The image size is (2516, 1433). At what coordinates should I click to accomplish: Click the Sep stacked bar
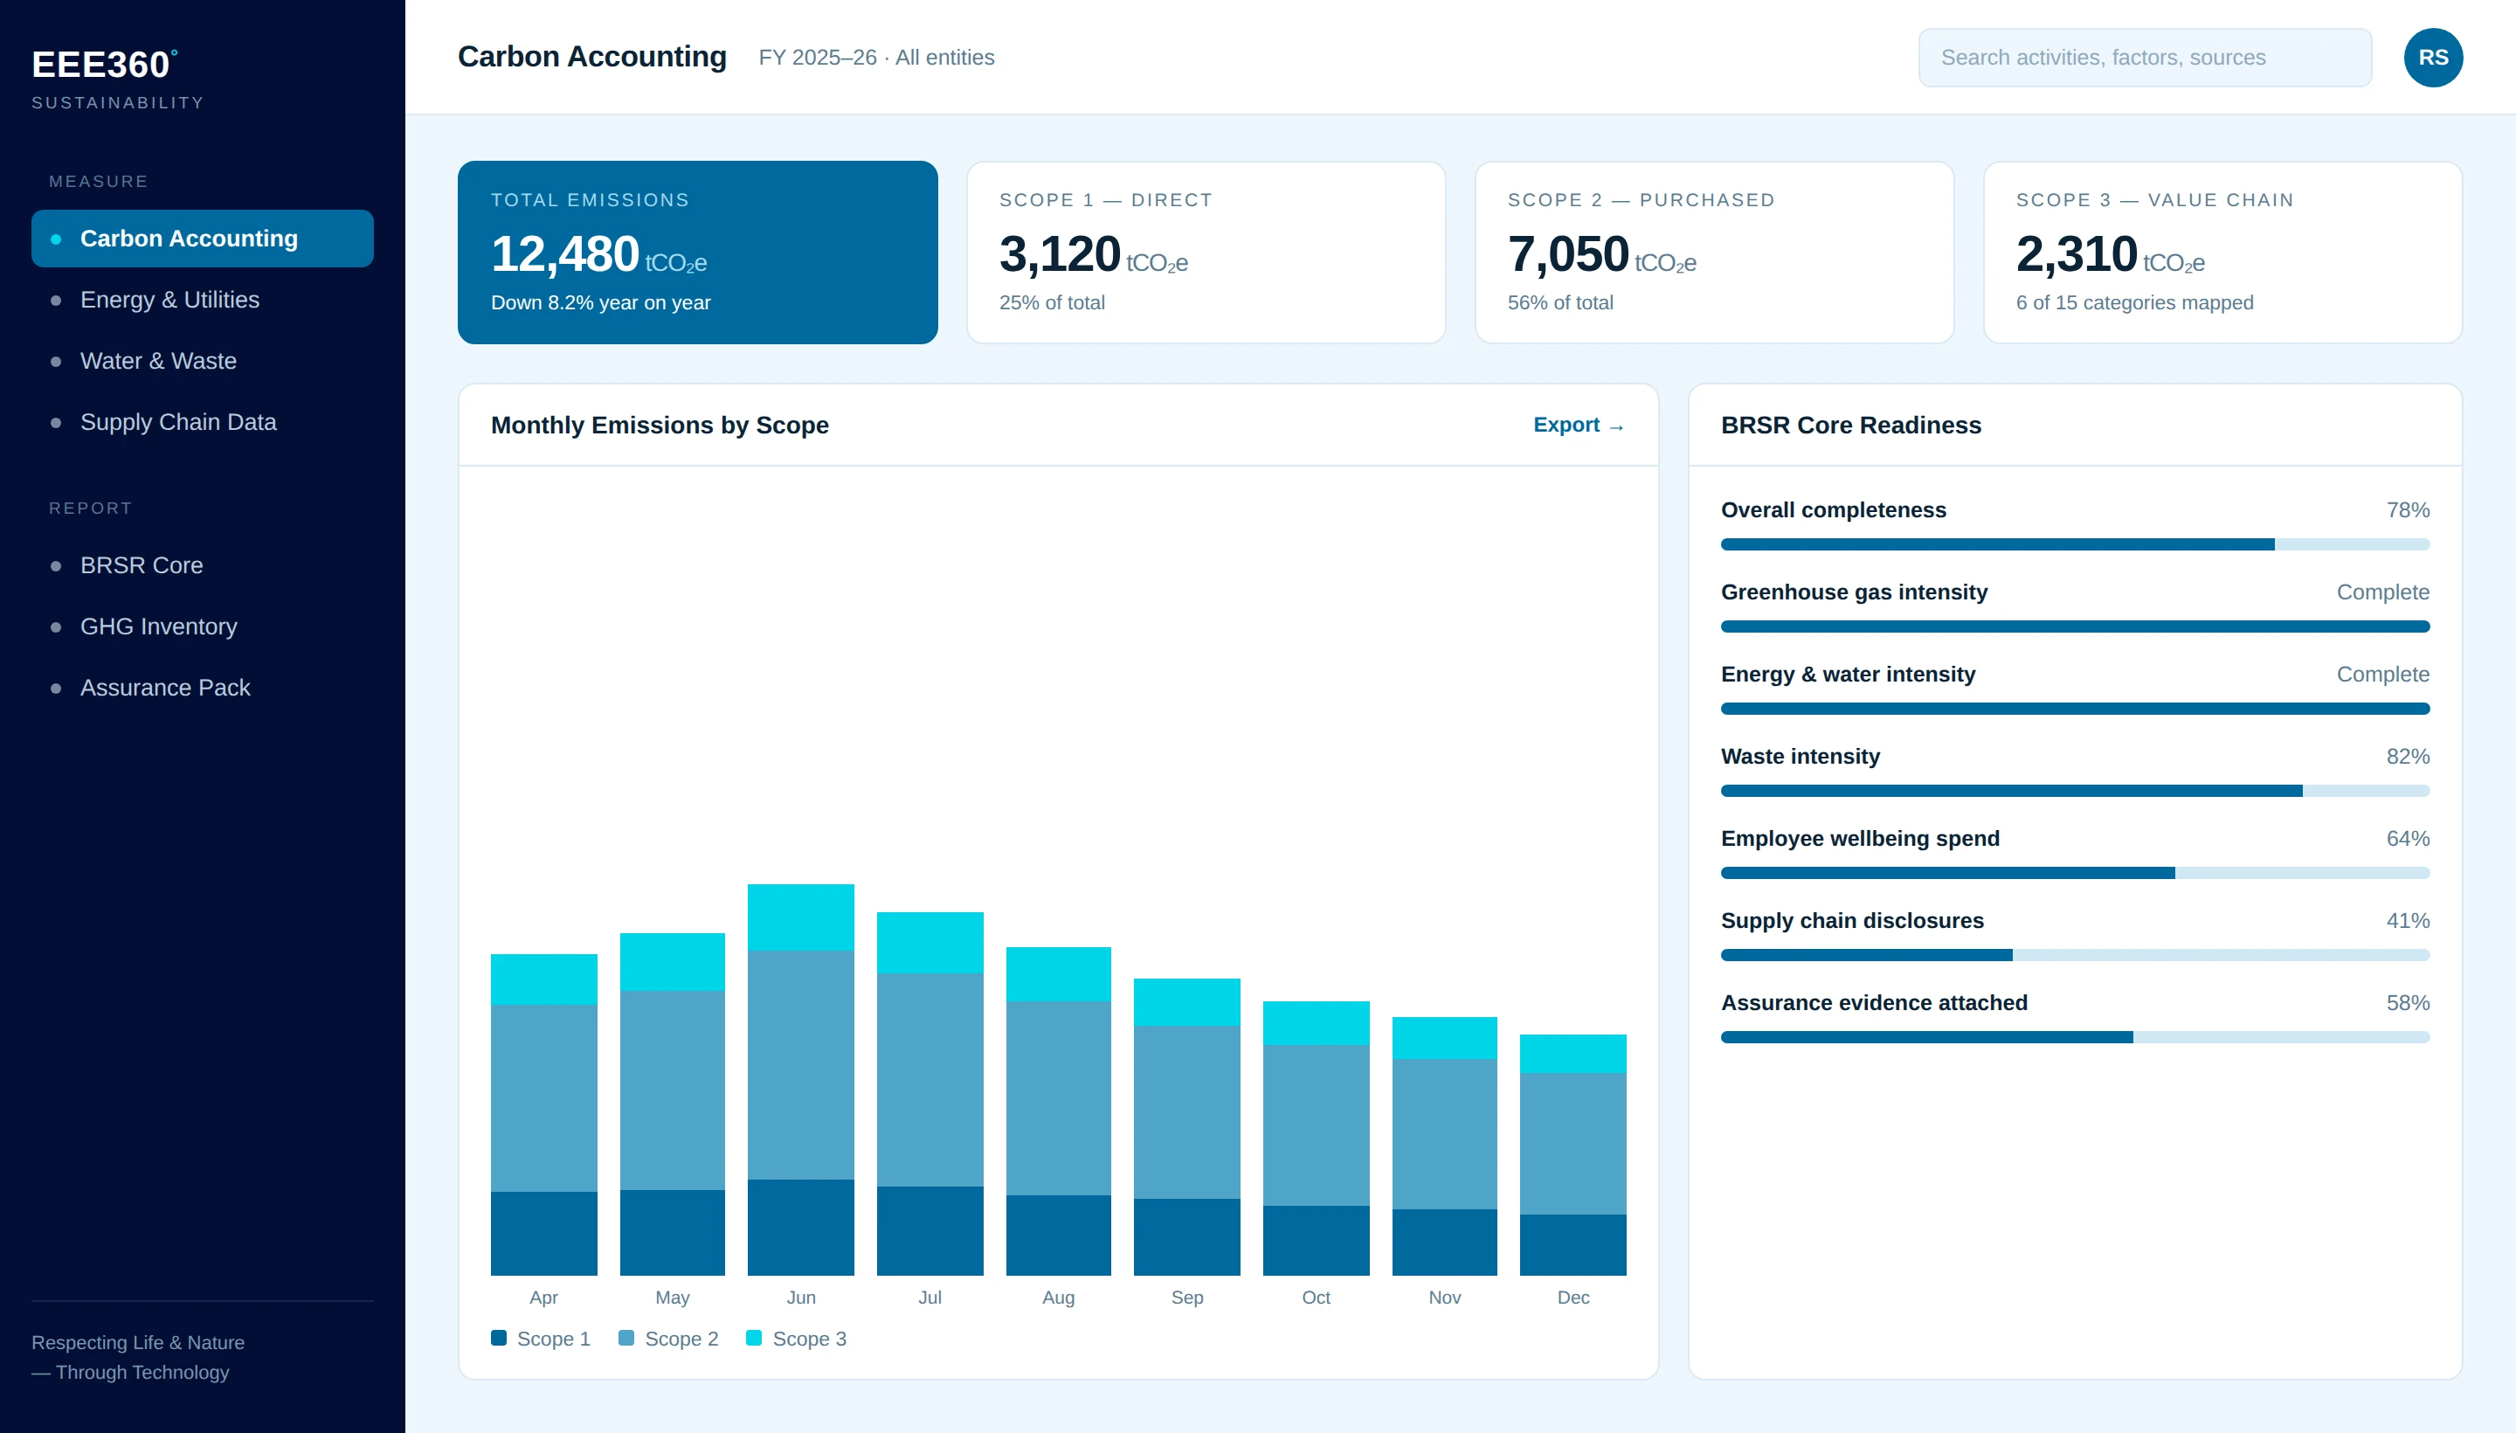point(1186,1127)
